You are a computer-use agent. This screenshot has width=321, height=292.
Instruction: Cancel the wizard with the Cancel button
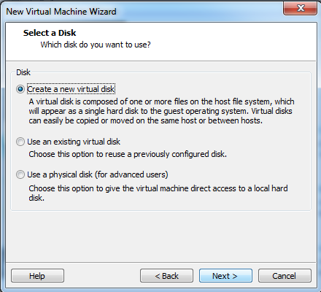pos(285,276)
